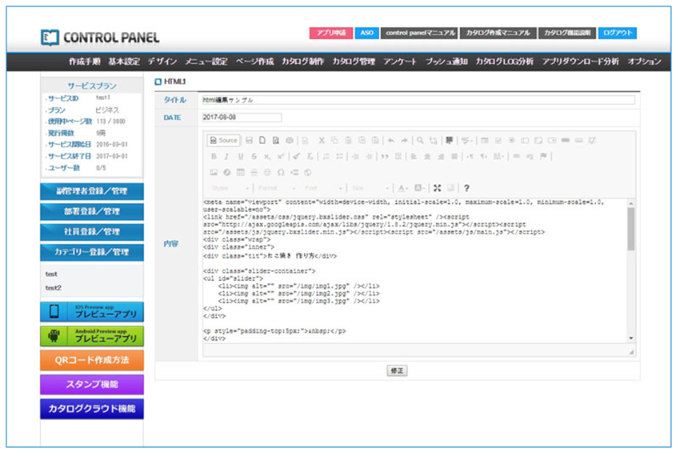
Task: Open プッシュ通知 menu
Action: pos(446,62)
